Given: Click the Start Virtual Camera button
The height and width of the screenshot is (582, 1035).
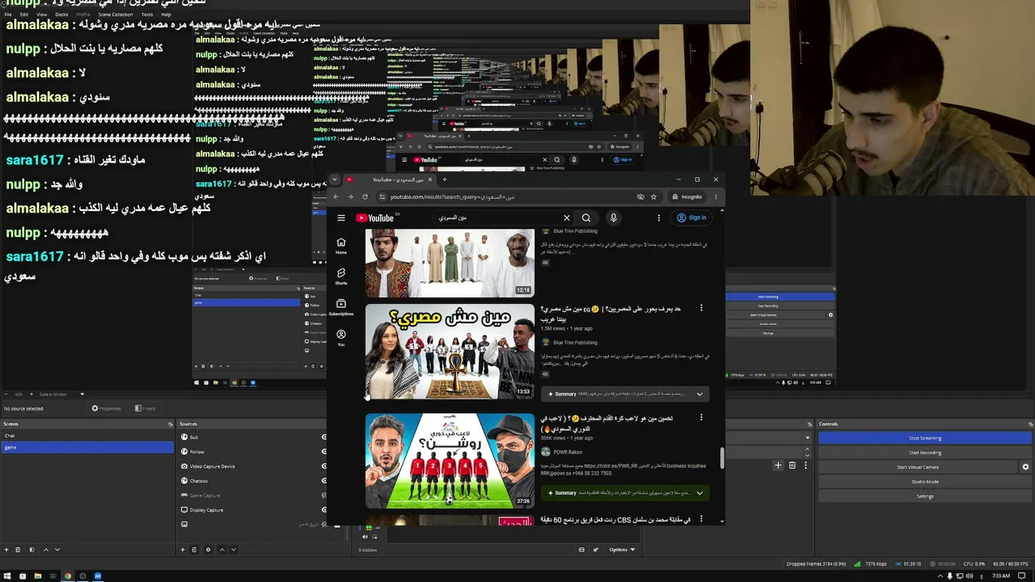Looking at the screenshot, I should click(x=918, y=467).
